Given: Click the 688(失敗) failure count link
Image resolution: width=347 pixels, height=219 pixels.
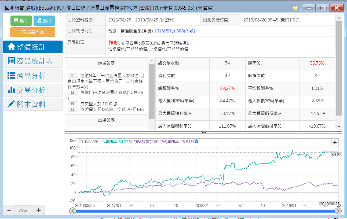Looking at the screenshot, I should tap(186, 31).
